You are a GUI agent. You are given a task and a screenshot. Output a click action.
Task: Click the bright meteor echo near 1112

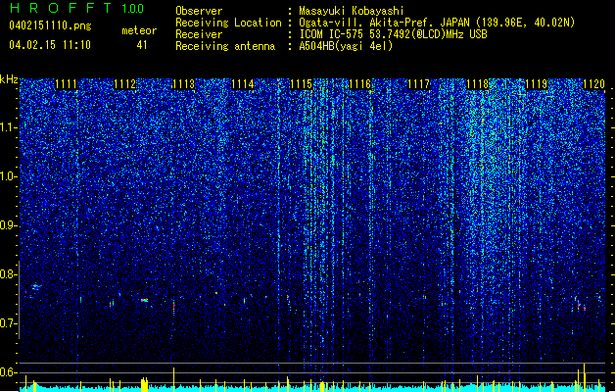click(145, 301)
